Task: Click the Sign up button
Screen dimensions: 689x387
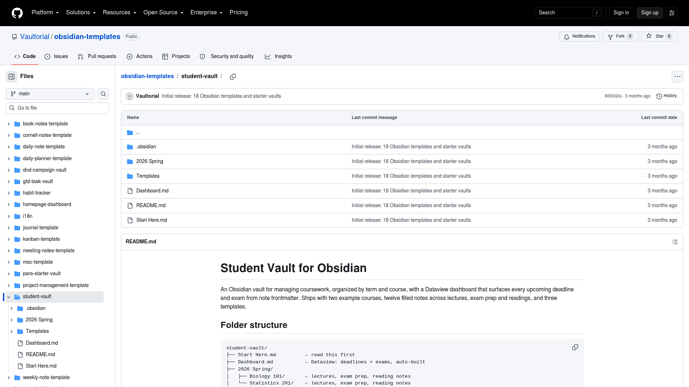Action: (x=650, y=13)
